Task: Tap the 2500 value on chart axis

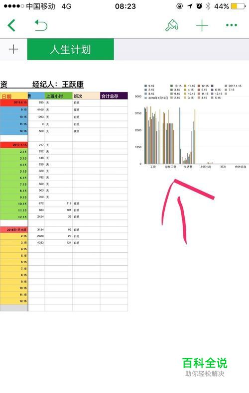Action: (x=138, y=130)
